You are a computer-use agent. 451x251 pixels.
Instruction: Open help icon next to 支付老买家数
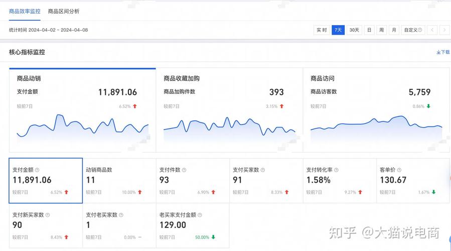coord(121,215)
